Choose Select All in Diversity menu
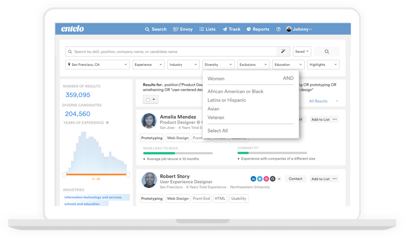This screenshot has height=238, width=404. 218,131
